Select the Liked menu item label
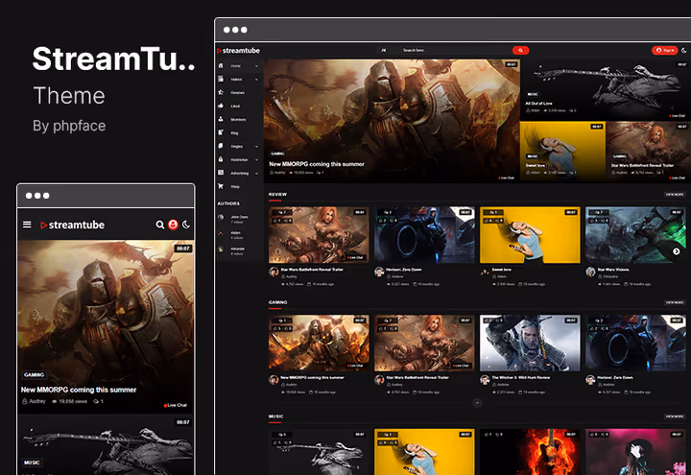The height and width of the screenshot is (475, 691). 235,107
